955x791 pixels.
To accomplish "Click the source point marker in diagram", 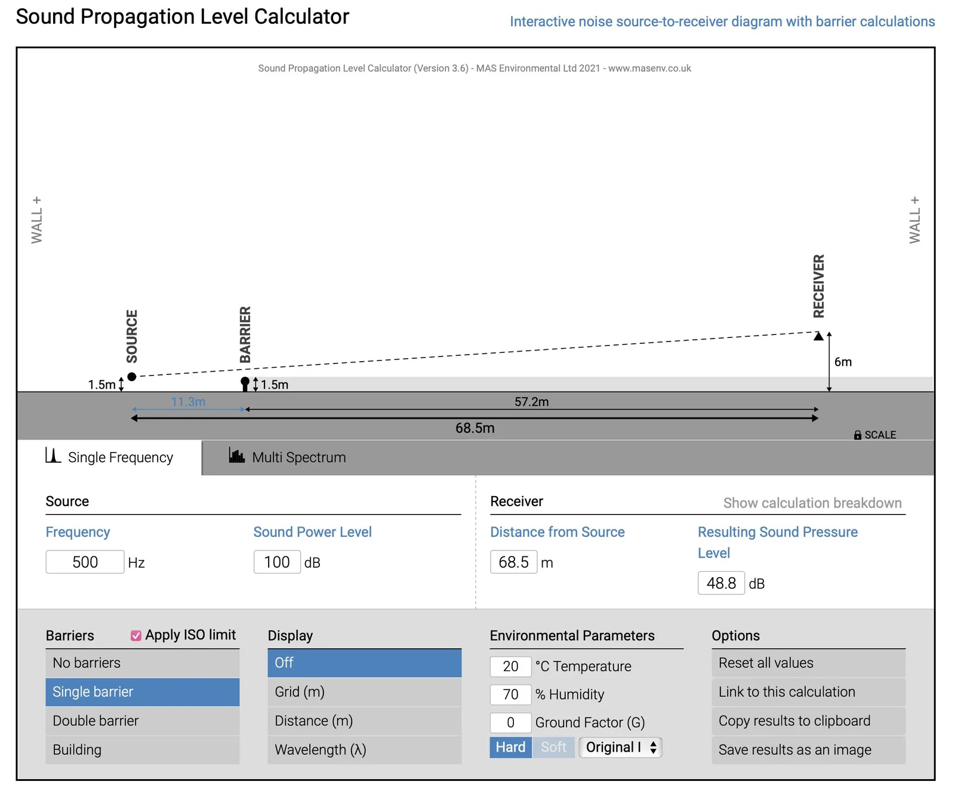I will pyautogui.click(x=132, y=377).
